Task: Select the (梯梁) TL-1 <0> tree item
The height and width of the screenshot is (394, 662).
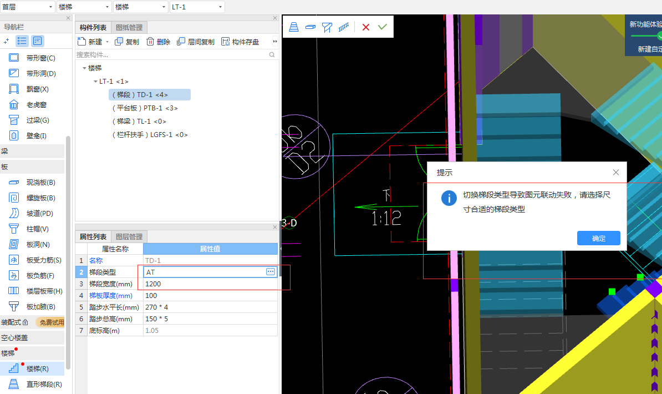Action: pyautogui.click(x=139, y=122)
